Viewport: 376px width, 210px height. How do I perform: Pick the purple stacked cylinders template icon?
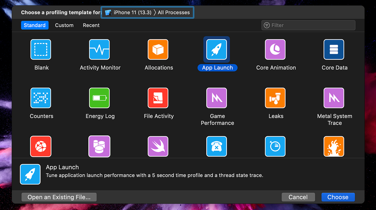tap(99, 146)
